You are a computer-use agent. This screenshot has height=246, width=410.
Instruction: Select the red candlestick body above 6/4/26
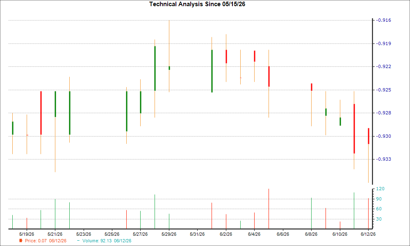coord(255,56)
